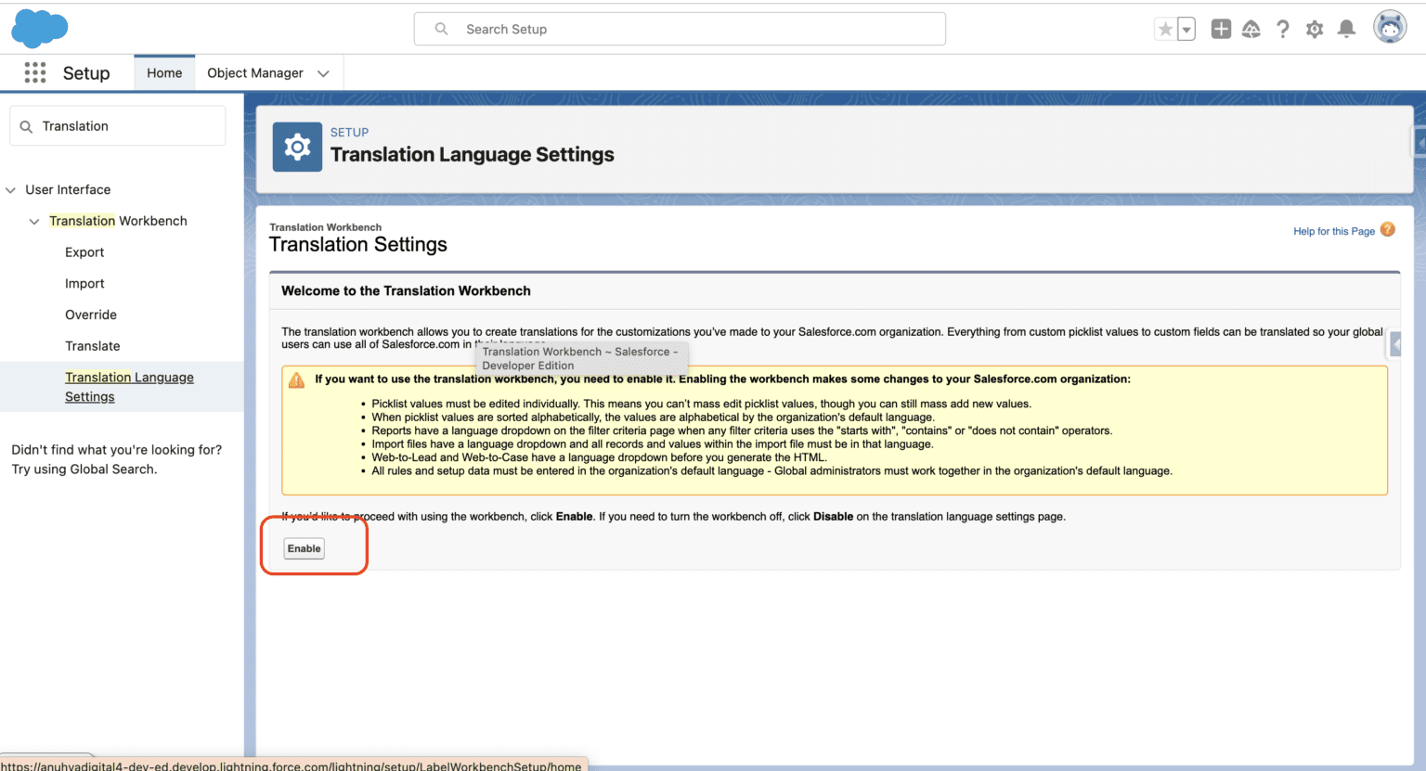Viewport: 1426px width, 771px height.
Task: Collapse the Translation Workbench section
Action: pos(34,221)
